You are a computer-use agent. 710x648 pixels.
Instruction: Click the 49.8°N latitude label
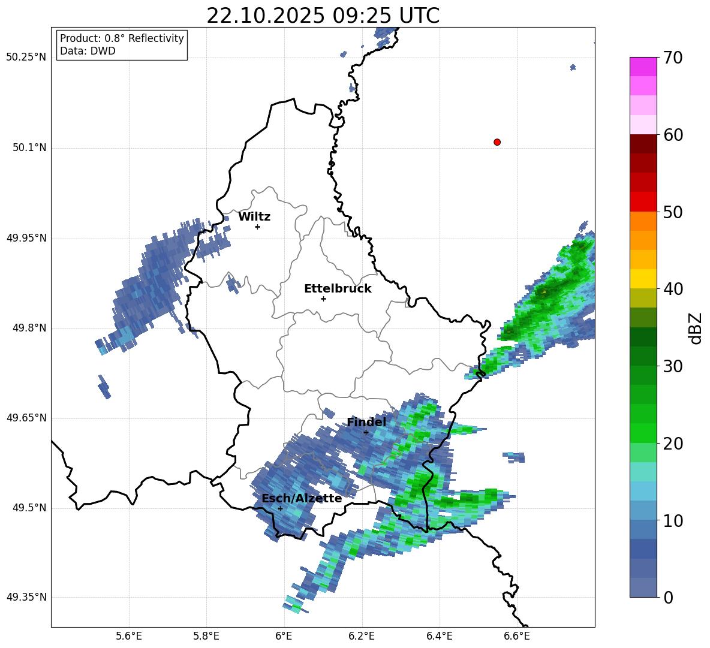[30, 328]
